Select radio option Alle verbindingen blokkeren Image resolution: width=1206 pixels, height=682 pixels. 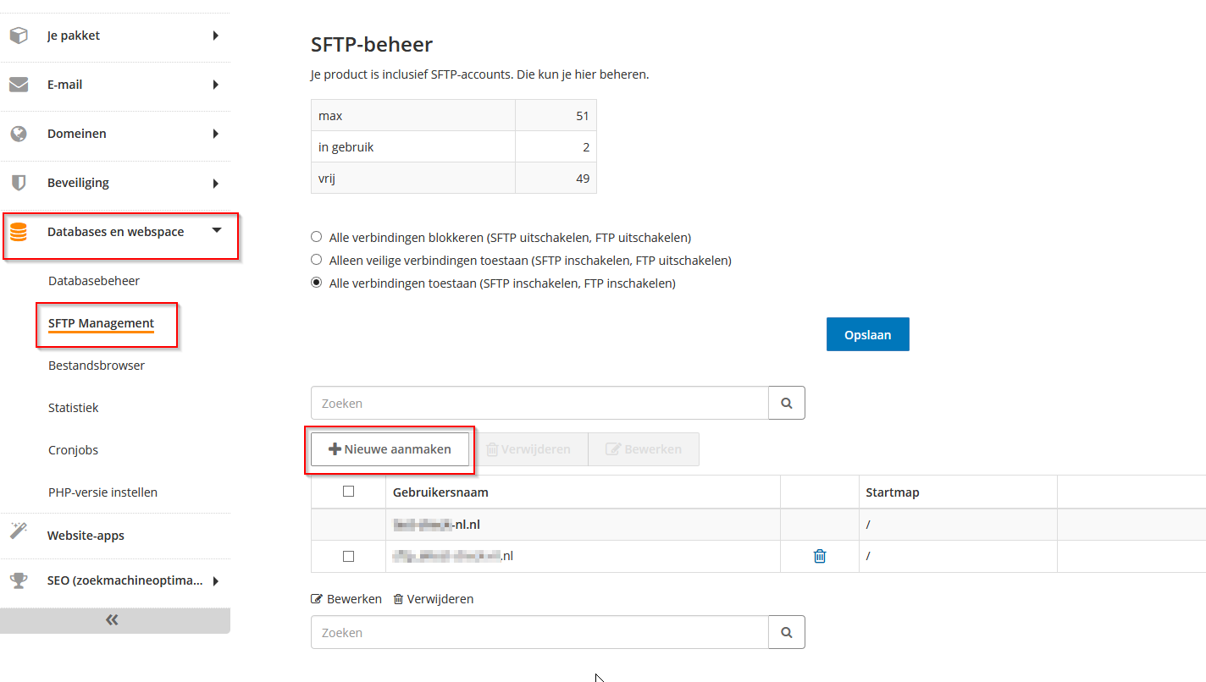[316, 237]
